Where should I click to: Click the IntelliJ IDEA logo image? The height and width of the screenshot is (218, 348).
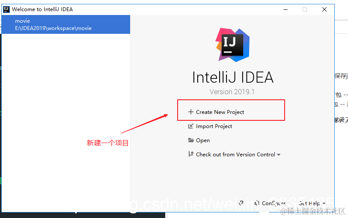(x=232, y=45)
